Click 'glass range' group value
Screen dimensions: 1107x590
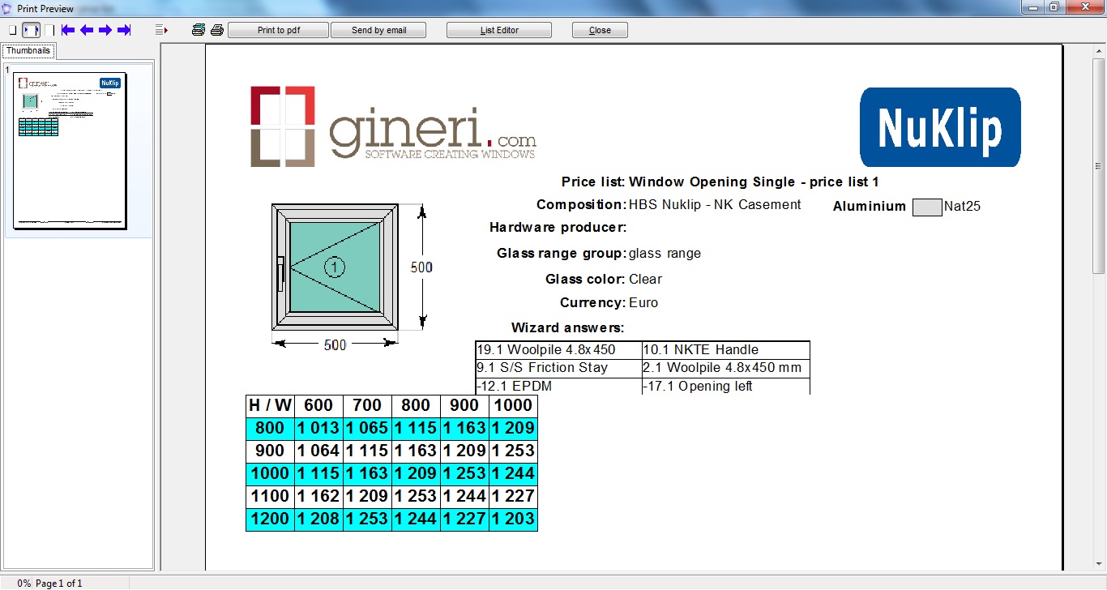(665, 254)
